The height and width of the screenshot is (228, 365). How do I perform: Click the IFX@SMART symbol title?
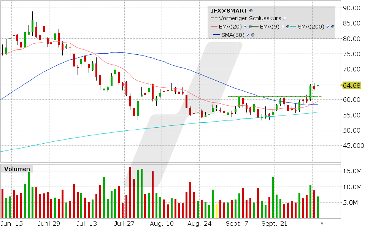[x=229, y=11]
